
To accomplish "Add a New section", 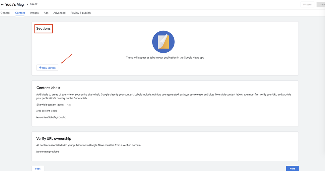I will (47, 68).
